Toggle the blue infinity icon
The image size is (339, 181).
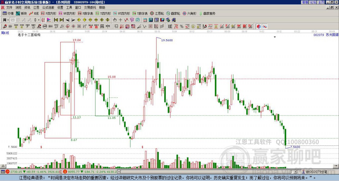pos(265,26)
